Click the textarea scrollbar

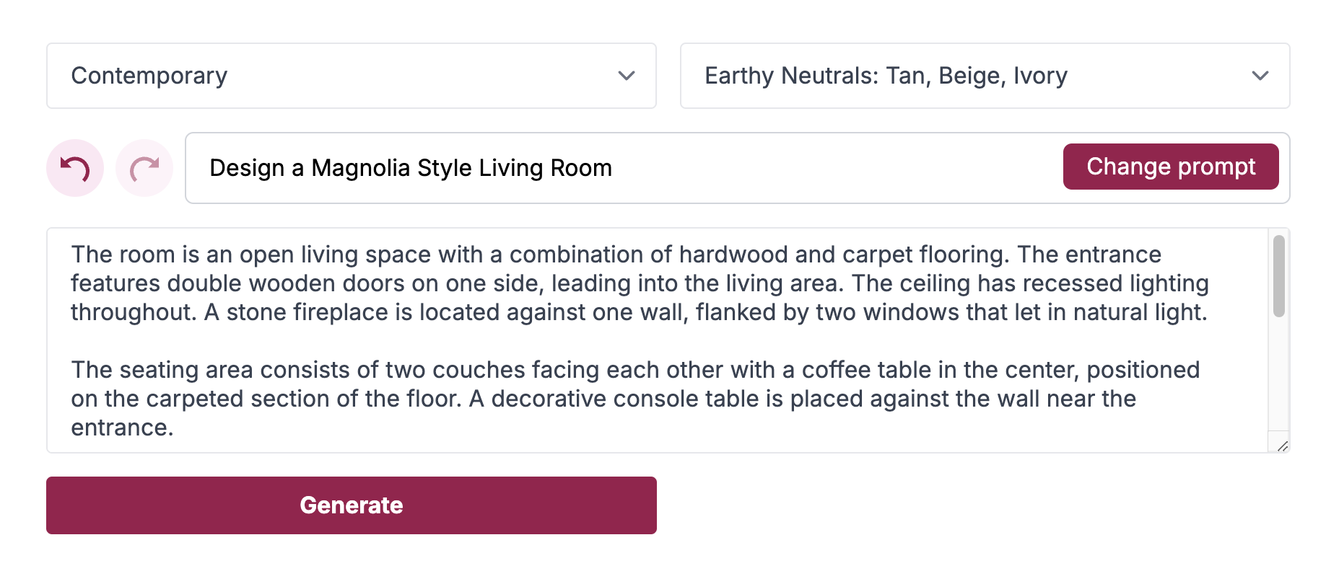point(1279,274)
